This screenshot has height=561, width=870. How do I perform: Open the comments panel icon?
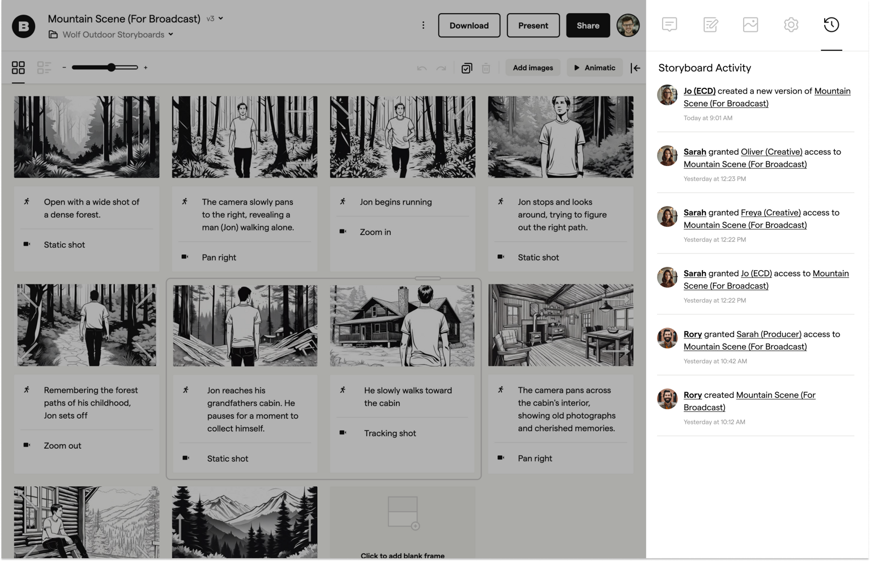pos(669,24)
